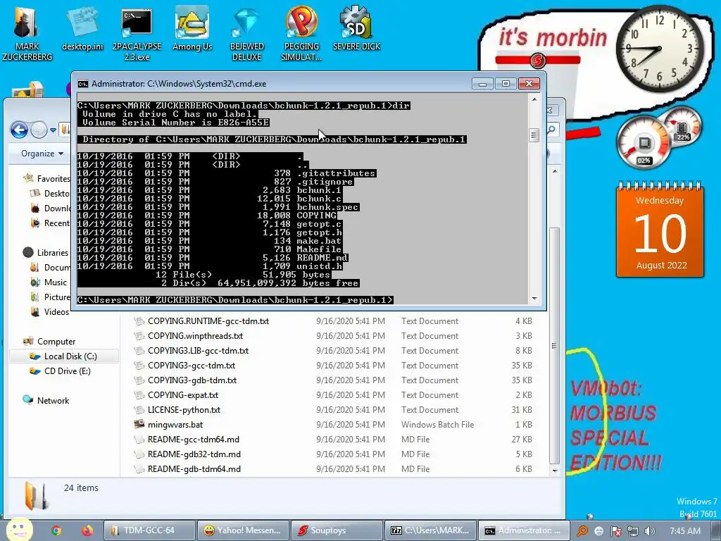Select Libraries in the navigation pane
The width and height of the screenshot is (721, 541).
click(52, 253)
